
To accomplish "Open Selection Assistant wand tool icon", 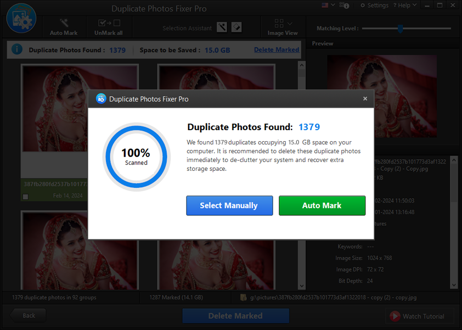I will pyautogui.click(x=222, y=27).
